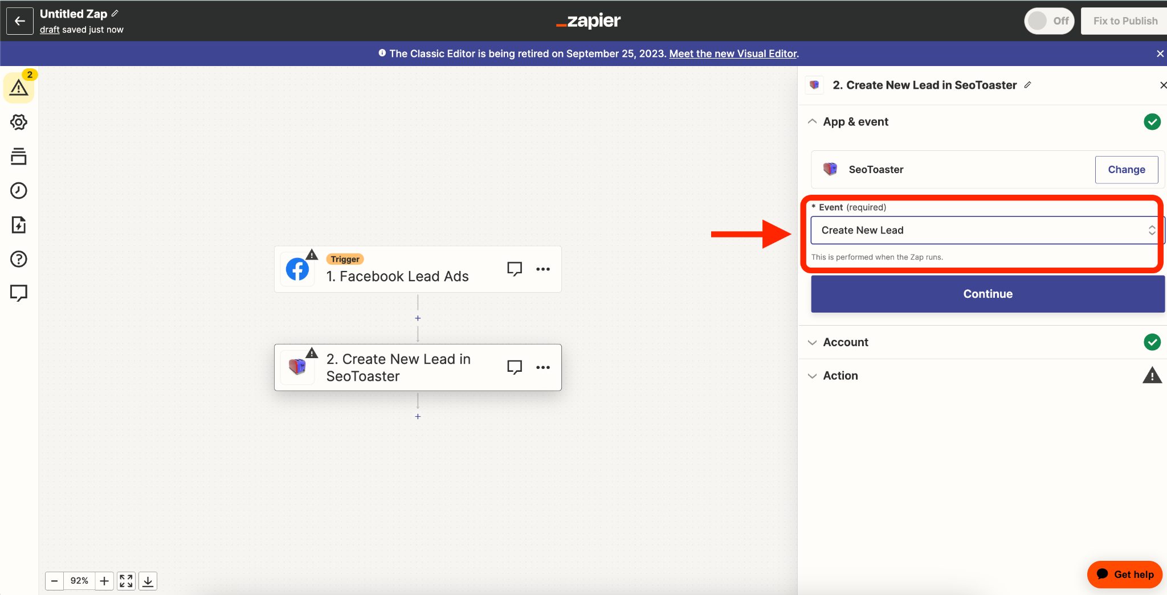The image size is (1167, 595).
Task: Click the Continue button
Action: point(988,294)
